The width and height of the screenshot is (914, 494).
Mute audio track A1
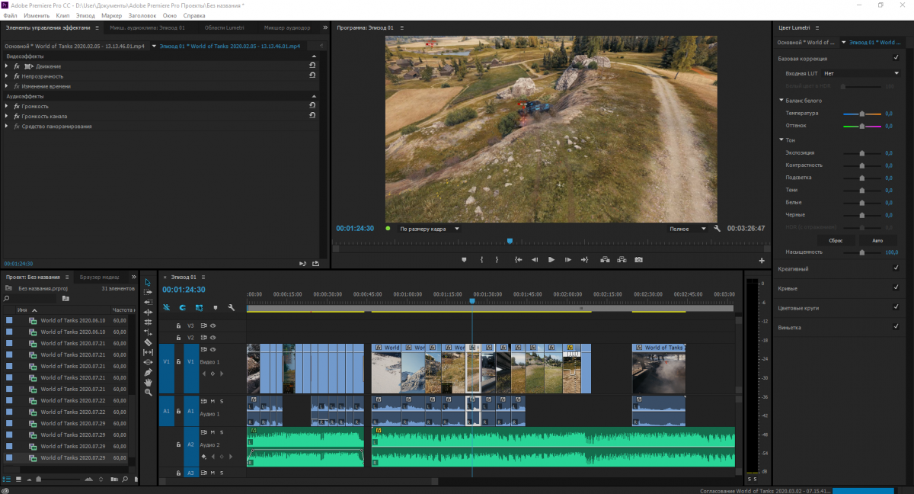213,401
